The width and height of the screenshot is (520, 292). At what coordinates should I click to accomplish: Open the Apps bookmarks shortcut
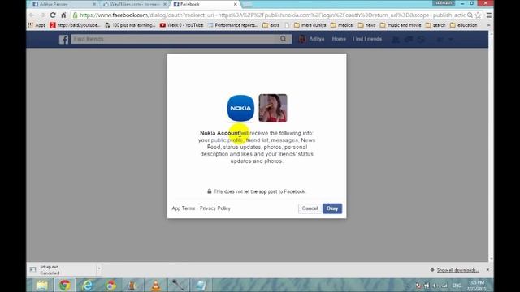(37, 25)
